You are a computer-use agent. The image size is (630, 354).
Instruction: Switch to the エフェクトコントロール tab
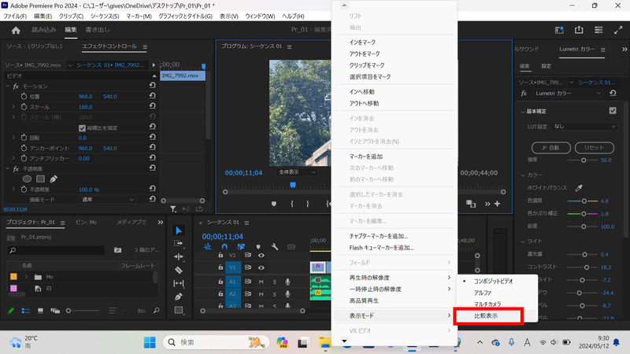pos(109,46)
